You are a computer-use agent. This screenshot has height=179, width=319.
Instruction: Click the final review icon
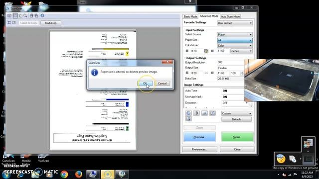click(188, 119)
